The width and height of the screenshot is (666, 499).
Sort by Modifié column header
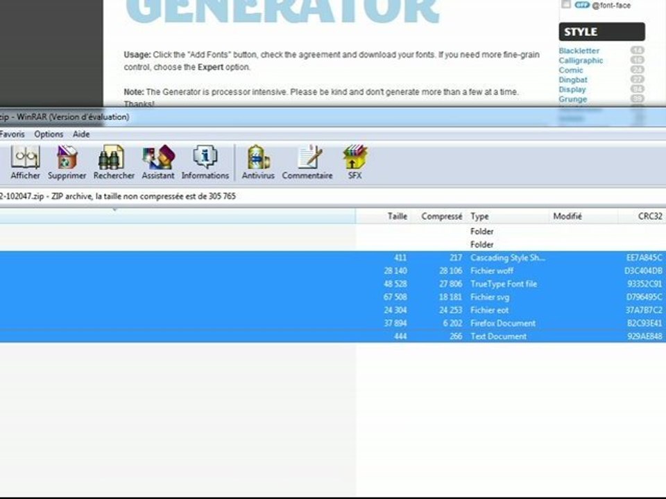[x=583, y=216]
